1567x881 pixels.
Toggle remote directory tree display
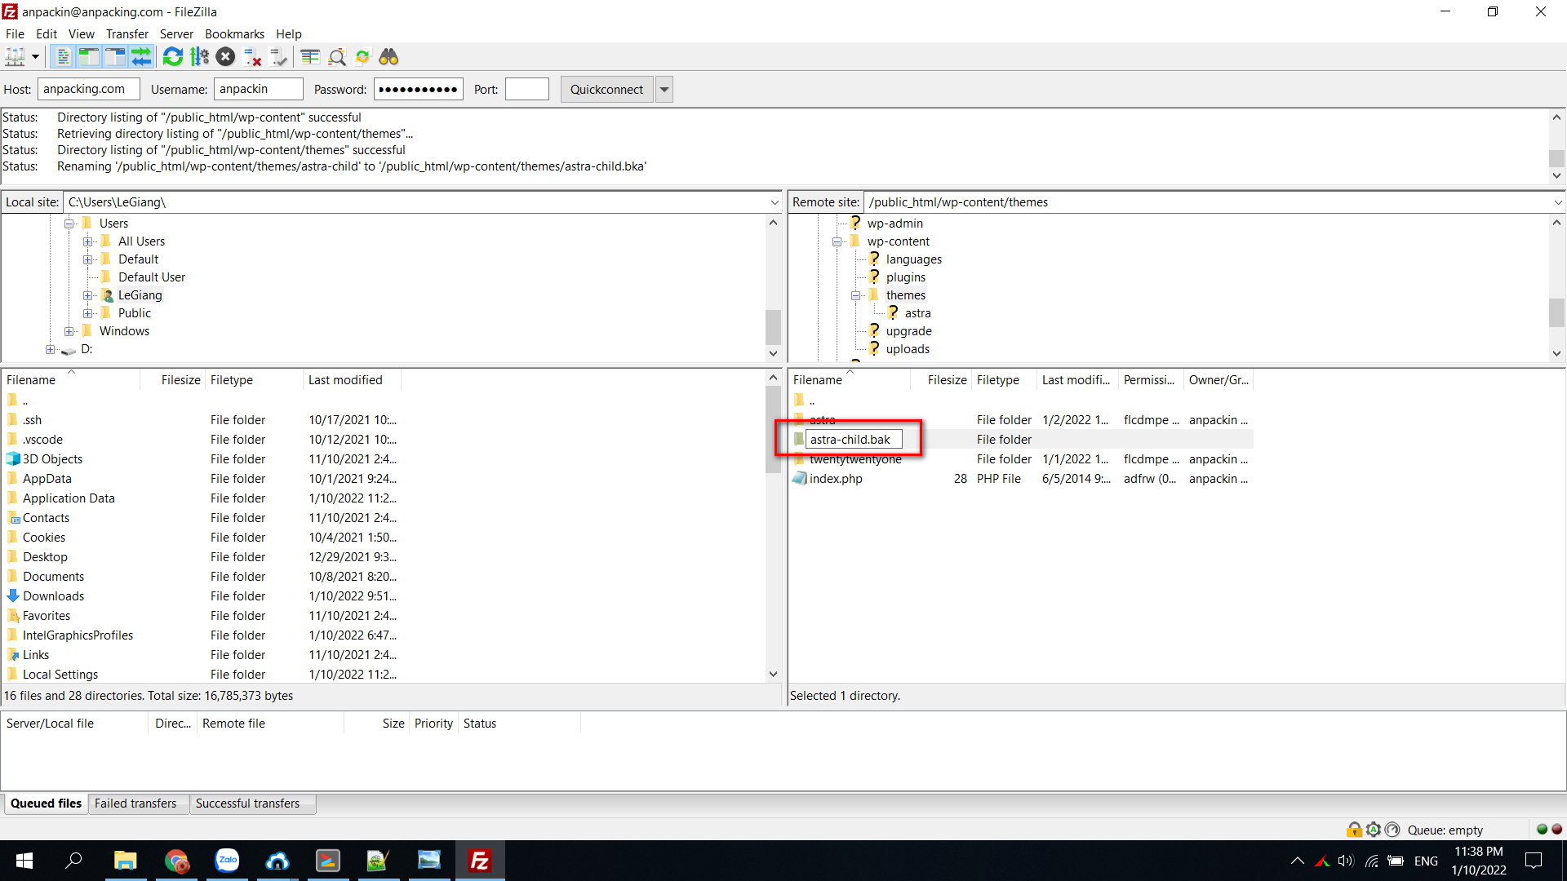tap(115, 57)
